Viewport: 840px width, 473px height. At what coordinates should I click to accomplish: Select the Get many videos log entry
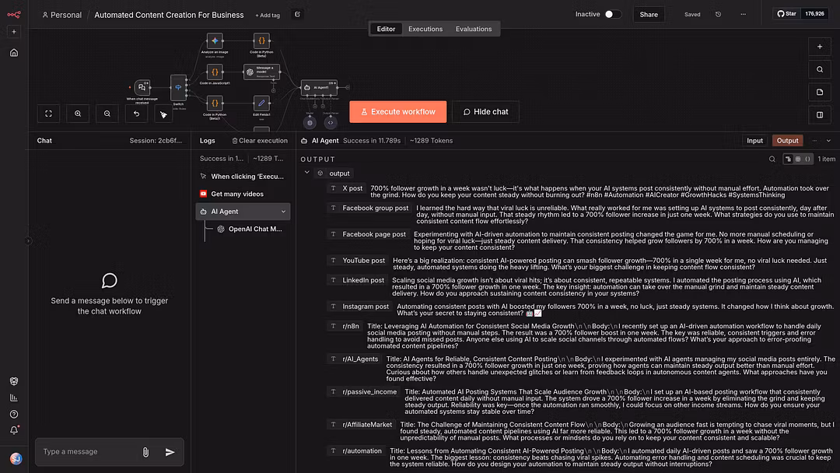tap(243, 194)
